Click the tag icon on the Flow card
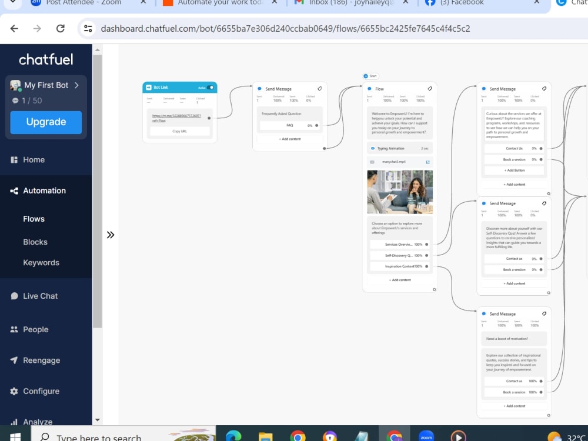588x441 pixels. tap(430, 89)
